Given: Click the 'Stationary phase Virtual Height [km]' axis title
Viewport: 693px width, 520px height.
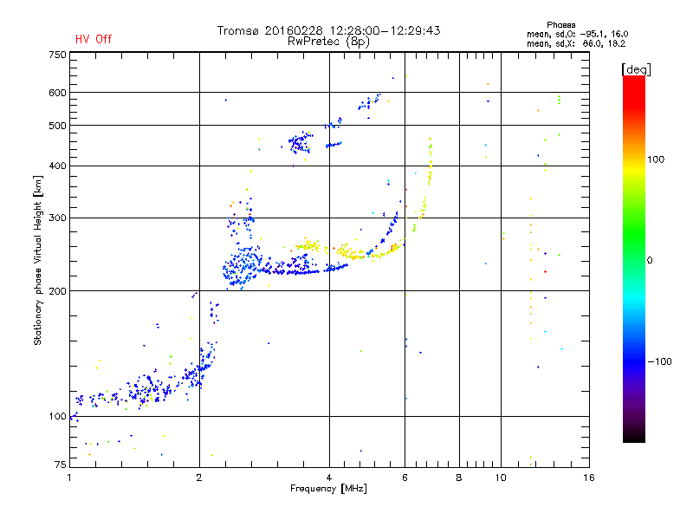Looking at the screenshot, I should point(37,260).
